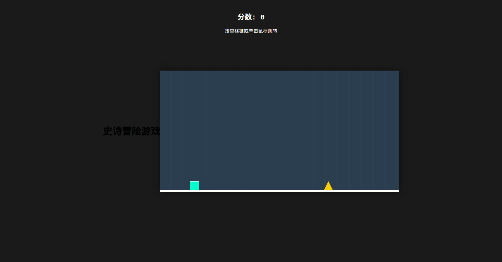Image resolution: width=502 pixels, height=262 pixels.
Task: Click the 史诗冒险游戏 game title
Action: pyautogui.click(x=131, y=131)
